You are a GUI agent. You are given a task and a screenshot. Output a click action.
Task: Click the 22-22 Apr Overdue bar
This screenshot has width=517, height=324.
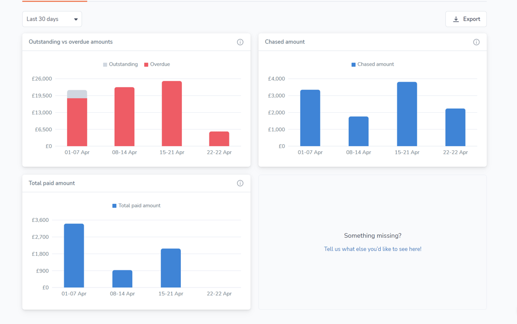pyautogui.click(x=219, y=139)
